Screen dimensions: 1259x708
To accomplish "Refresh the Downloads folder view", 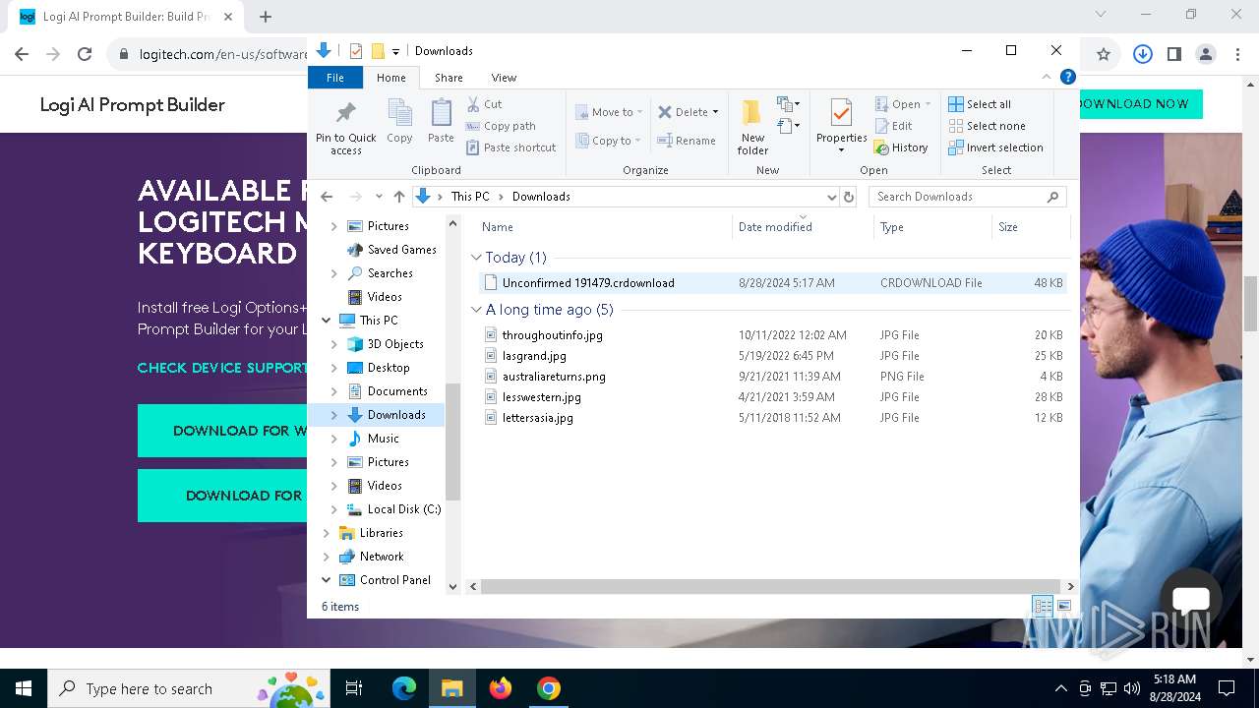I will pyautogui.click(x=849, y=197).
